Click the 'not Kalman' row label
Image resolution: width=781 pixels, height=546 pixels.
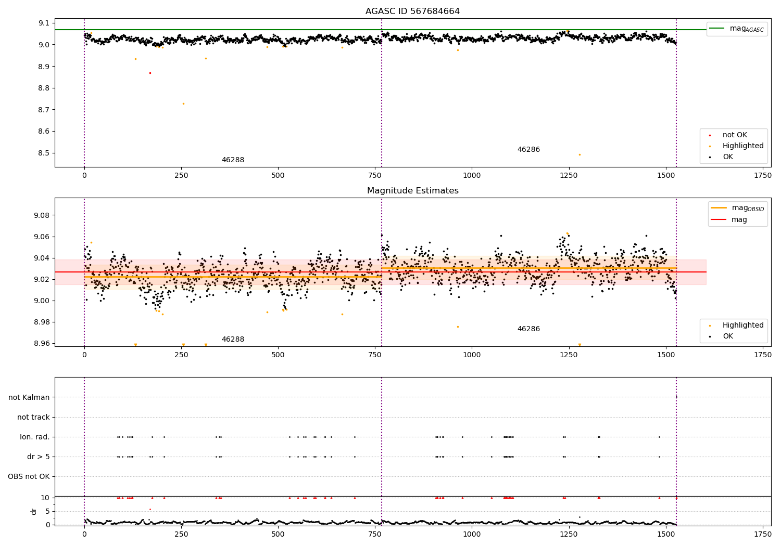(29, 398)
